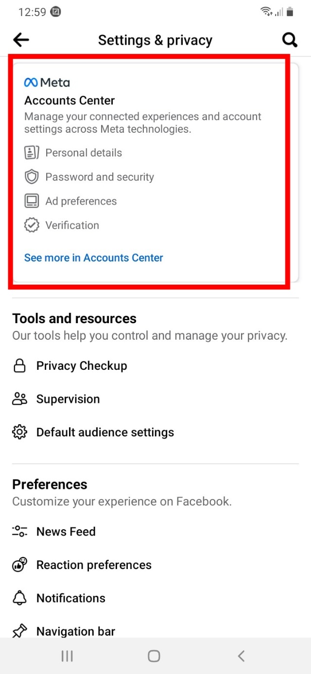The image size is (311, 674).
Task: Tap the News Feed sliders icon
Action: point(19,532)
